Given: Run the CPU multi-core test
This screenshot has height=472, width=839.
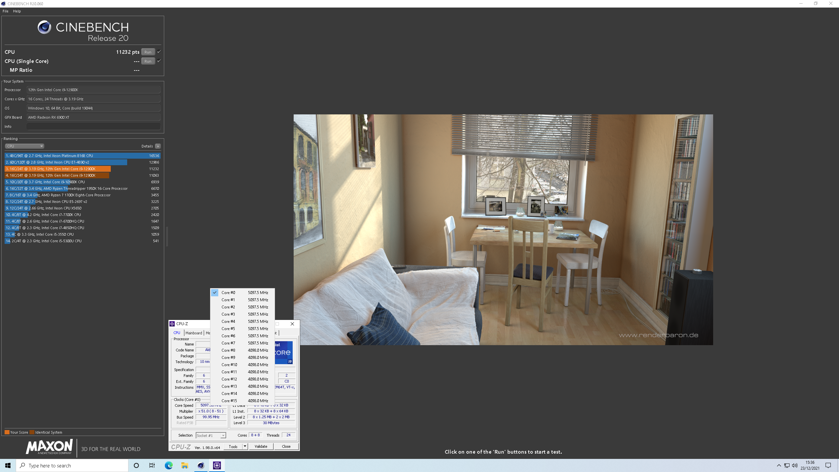Looking at the screenshot, I should [148, 52].
